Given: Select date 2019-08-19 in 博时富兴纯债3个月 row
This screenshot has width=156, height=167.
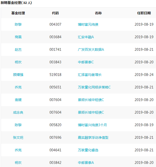Looking at the screenshot, I should click(x=144, y=125).
